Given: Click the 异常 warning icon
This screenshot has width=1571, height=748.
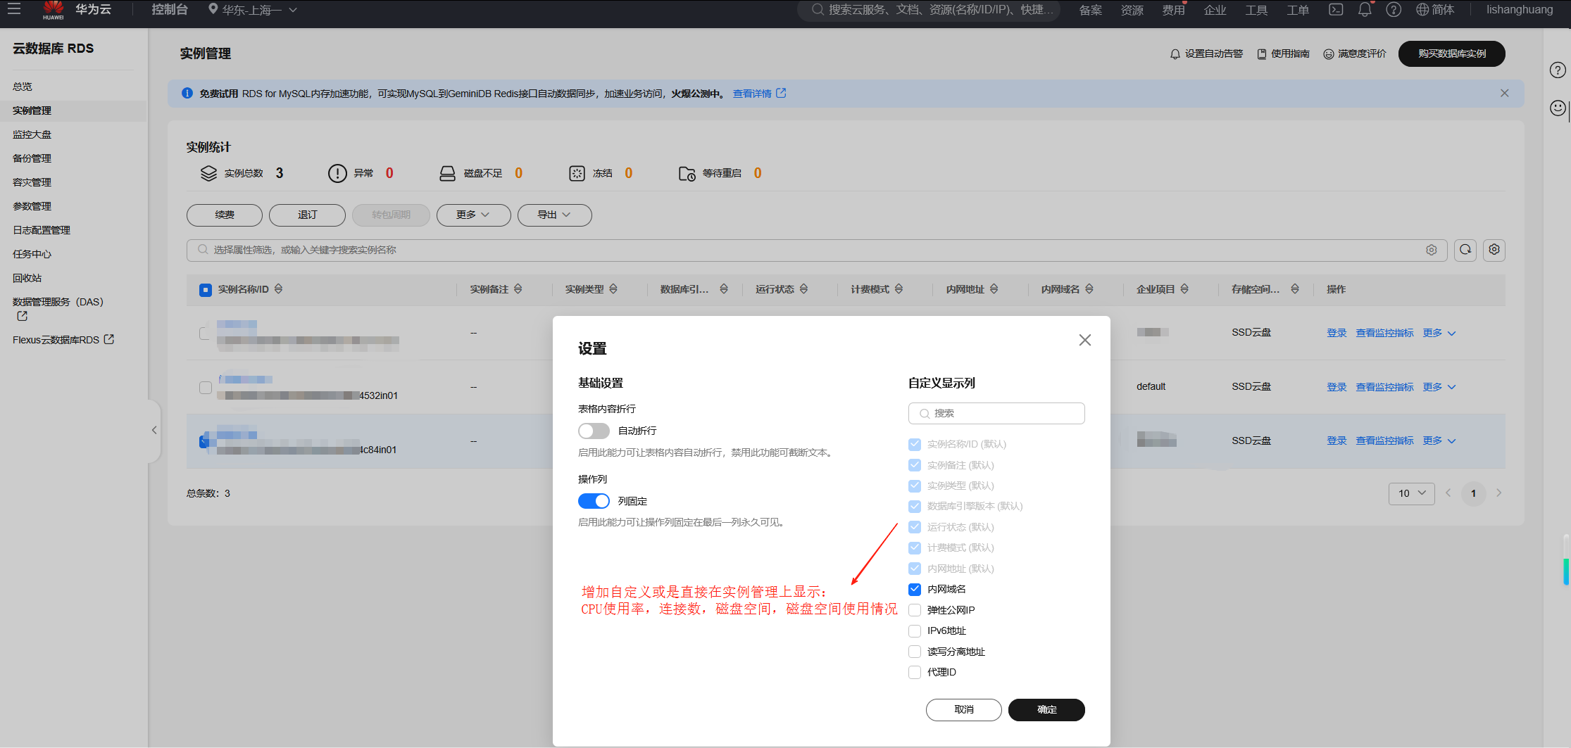Looking at the screenshot, I should (337, 174).
